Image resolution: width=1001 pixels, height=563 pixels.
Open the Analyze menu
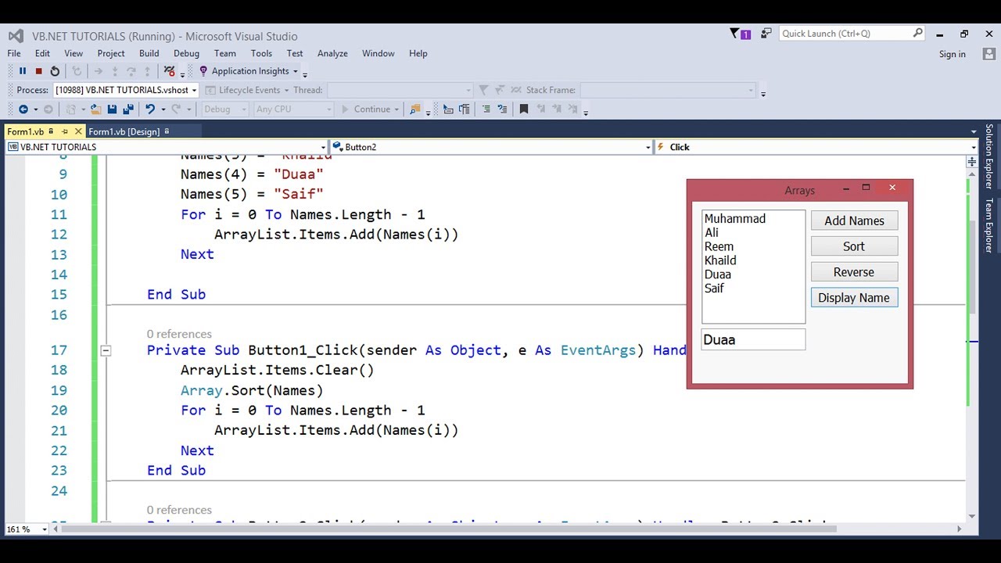pos(332,53)
